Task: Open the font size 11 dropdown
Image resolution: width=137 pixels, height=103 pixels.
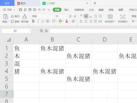Action: pyautogui.click(x=66, y=16)
